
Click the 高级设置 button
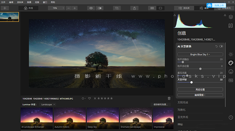(x=200, y=89)
